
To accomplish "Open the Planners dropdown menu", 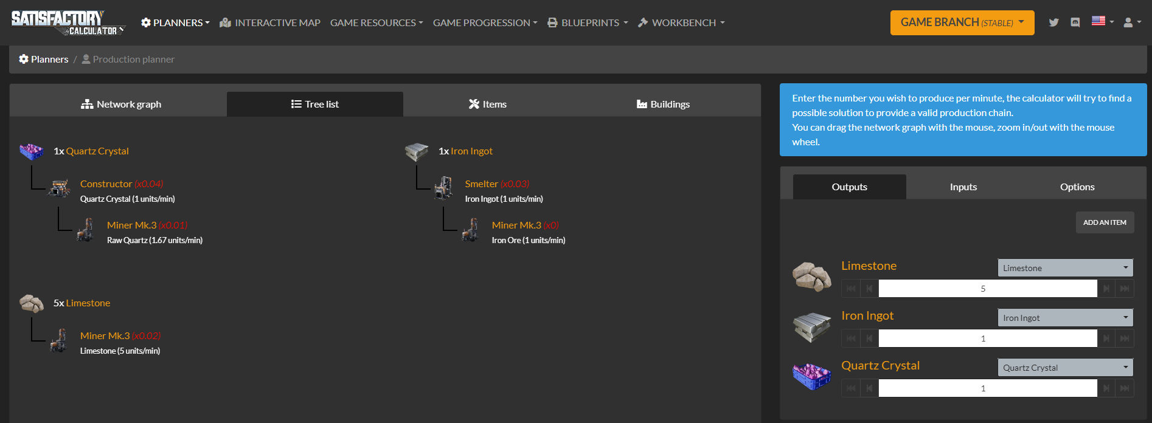I will pos(175,22).
